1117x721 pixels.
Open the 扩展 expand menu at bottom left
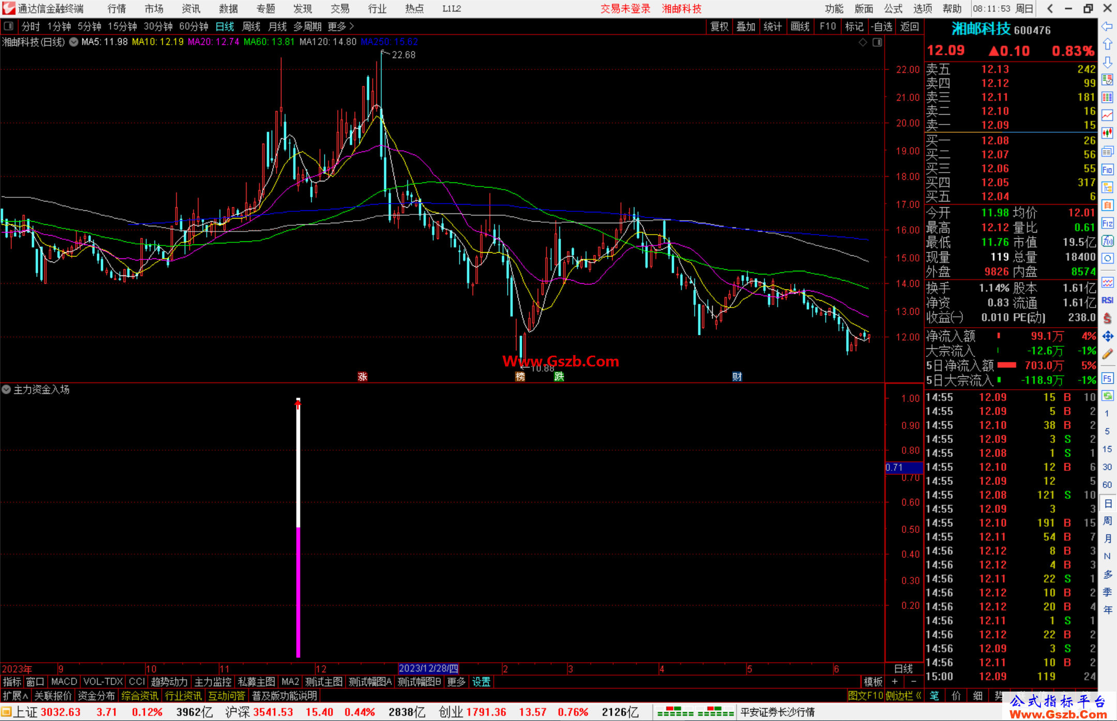[x=16, y=696]
